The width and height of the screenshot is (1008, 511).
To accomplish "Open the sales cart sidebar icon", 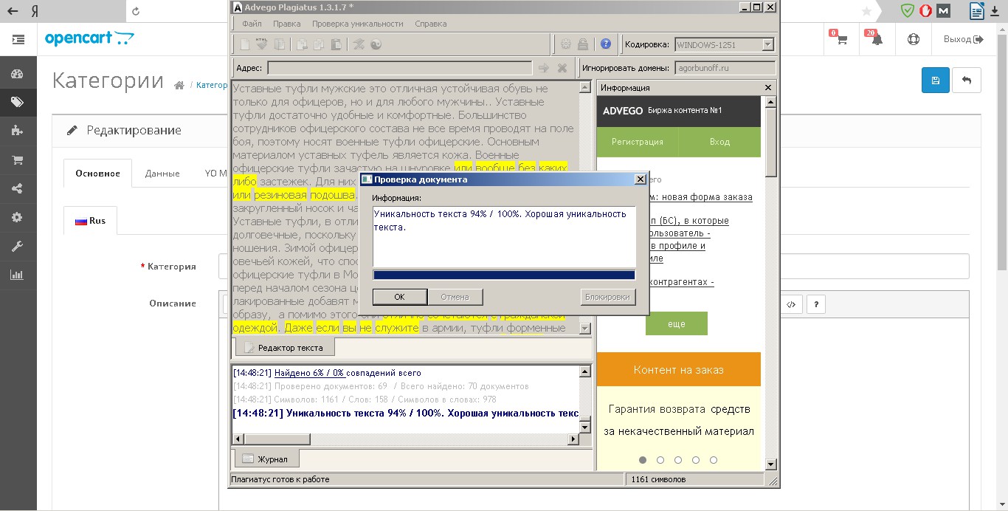I will [17, 160].
